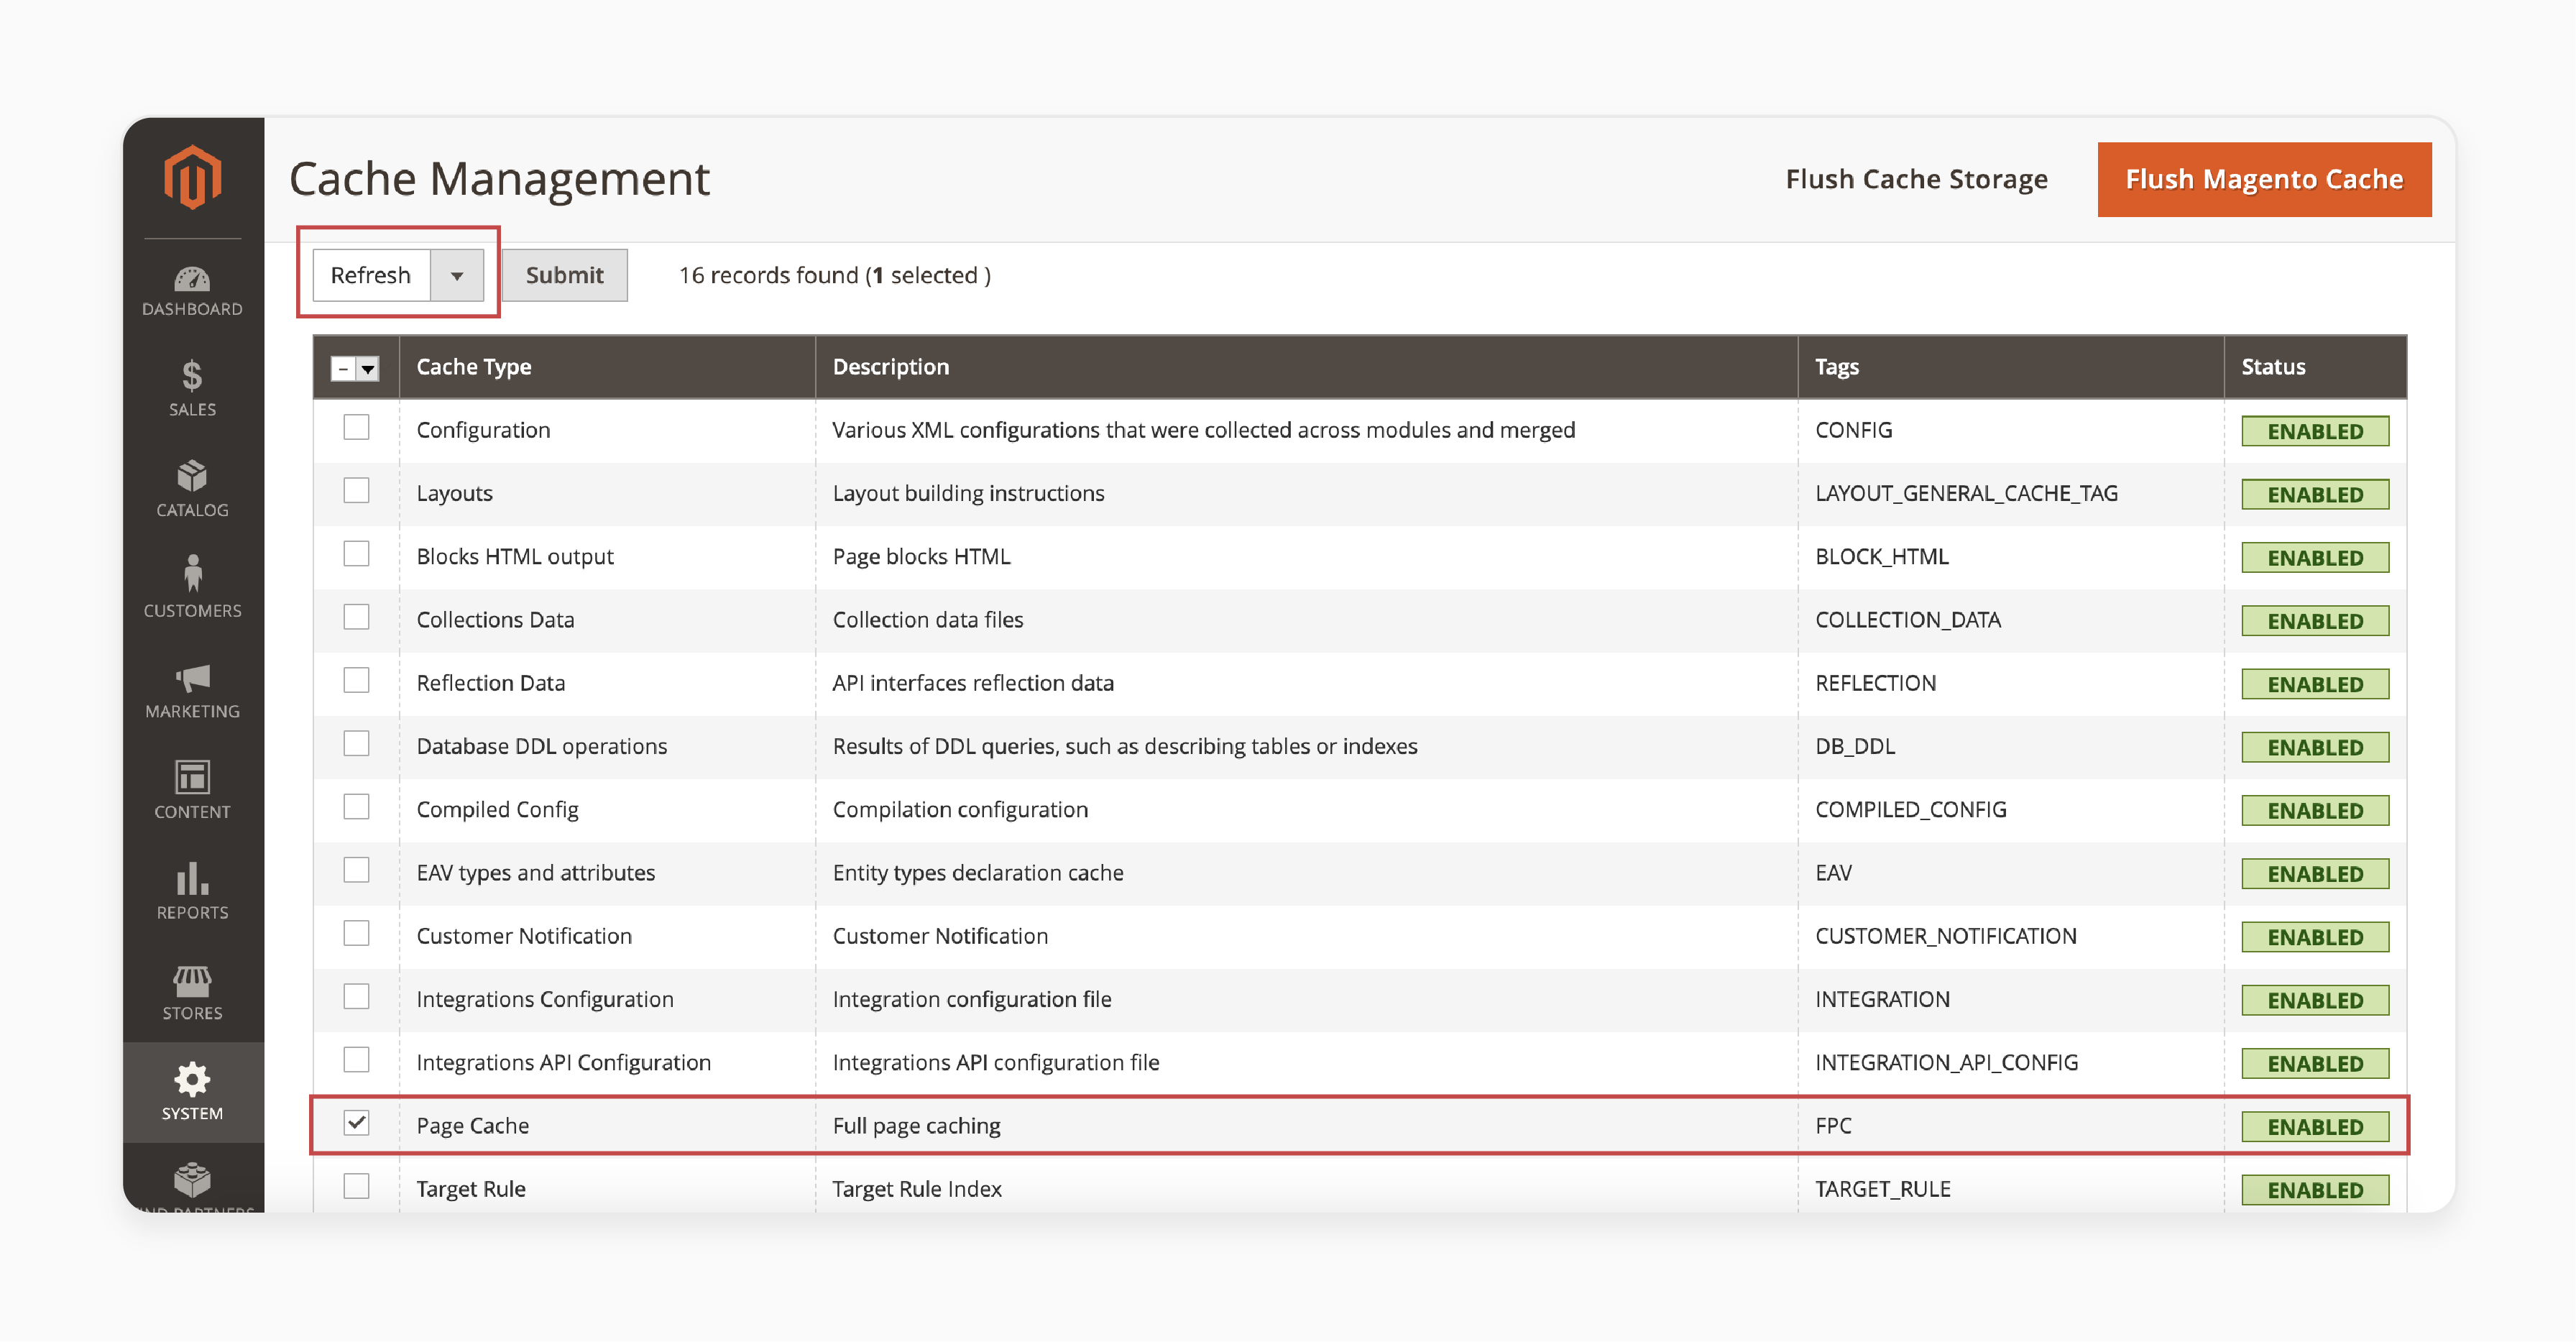Tick the Blocks HTML output checkbox
The height and width of the screenshot is (1342, 2576).
pos(356,554)
